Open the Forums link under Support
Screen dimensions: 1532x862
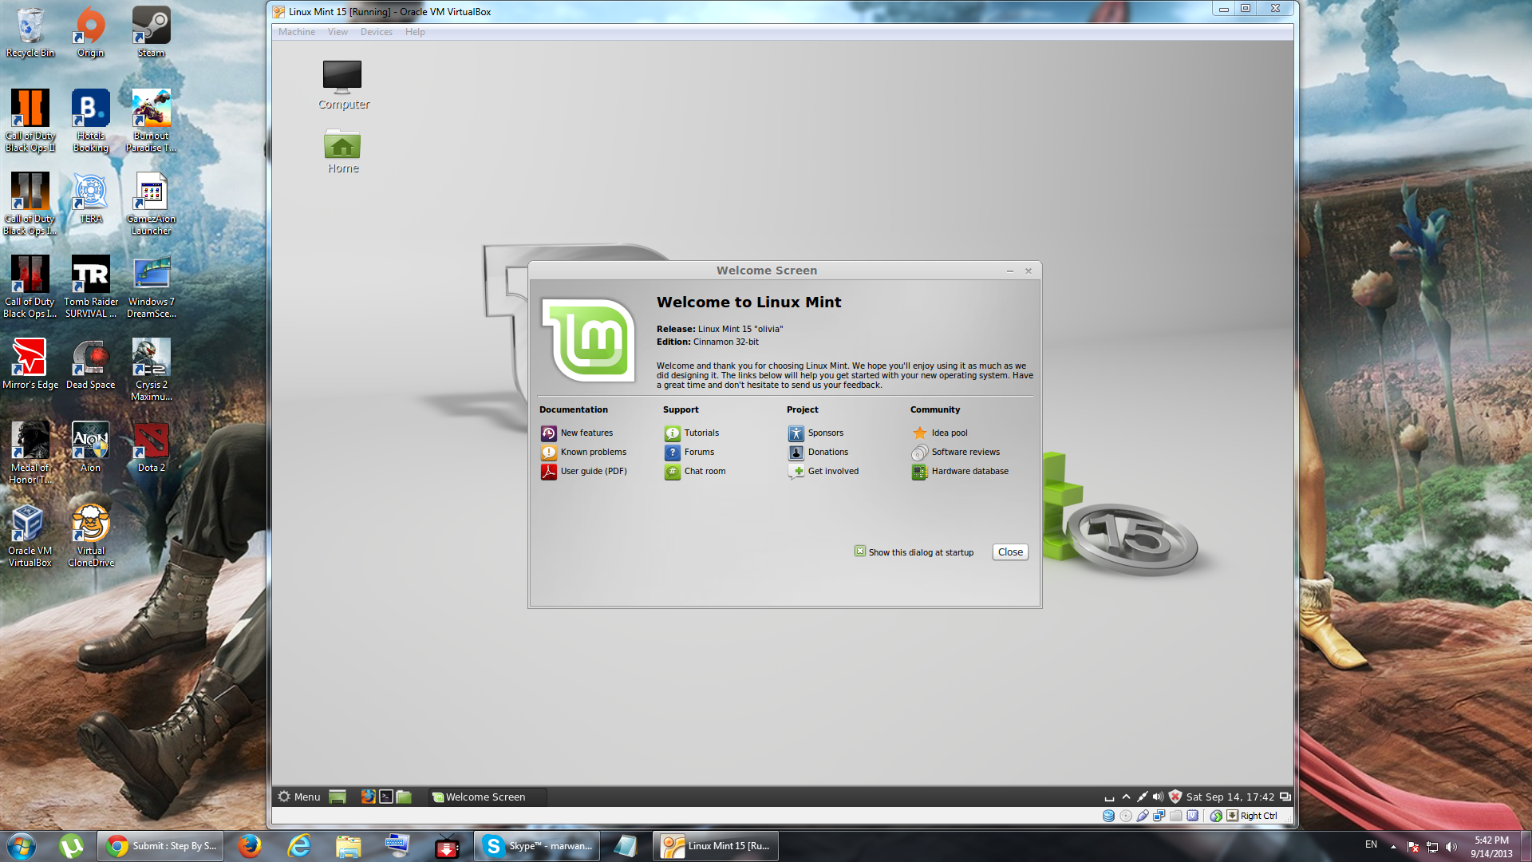700,452
